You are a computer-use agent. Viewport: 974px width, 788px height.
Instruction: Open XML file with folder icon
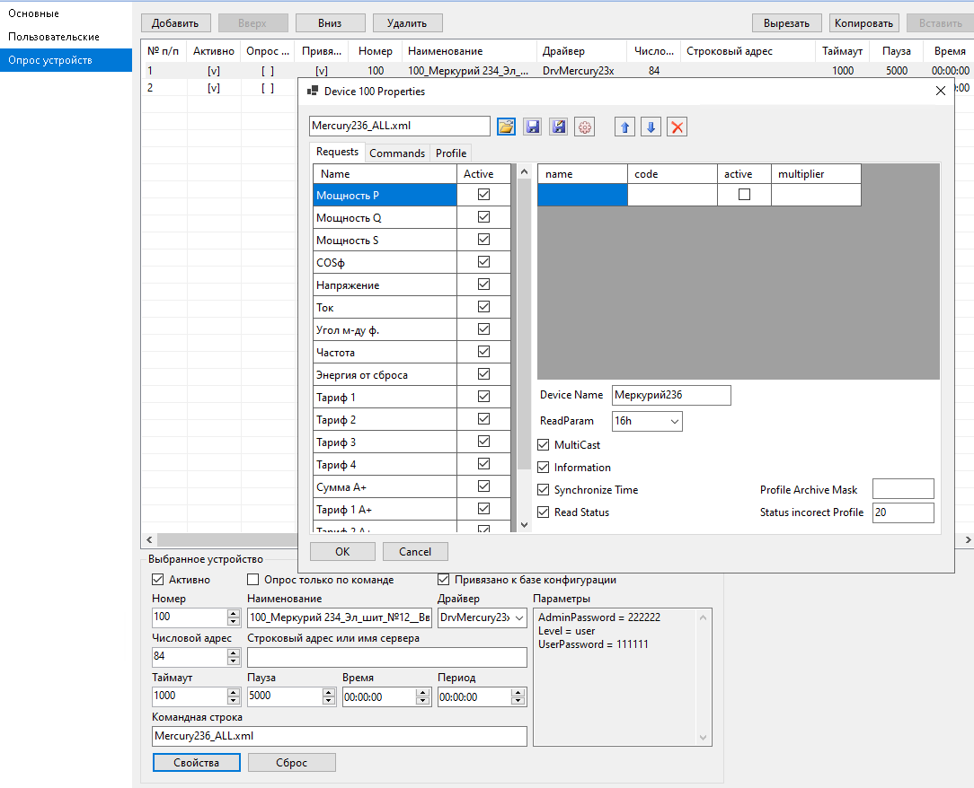[x=506, y=127]
